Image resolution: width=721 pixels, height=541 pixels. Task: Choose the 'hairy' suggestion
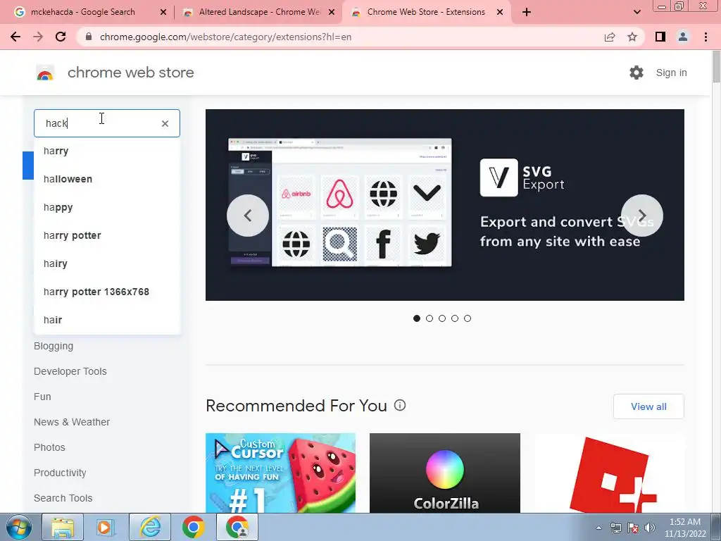(x=107, y=263)
